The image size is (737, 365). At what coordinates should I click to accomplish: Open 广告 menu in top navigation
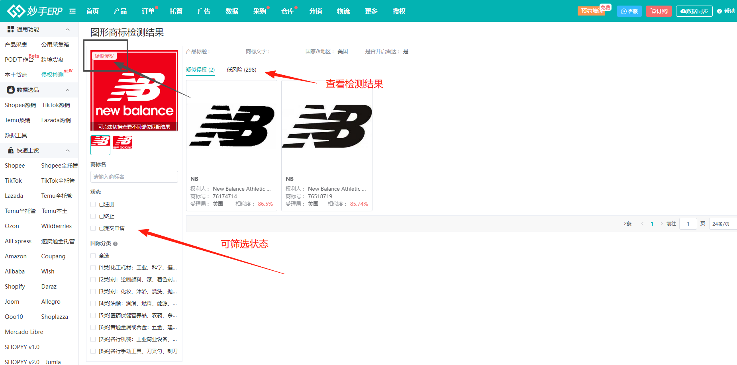(204, 11)
